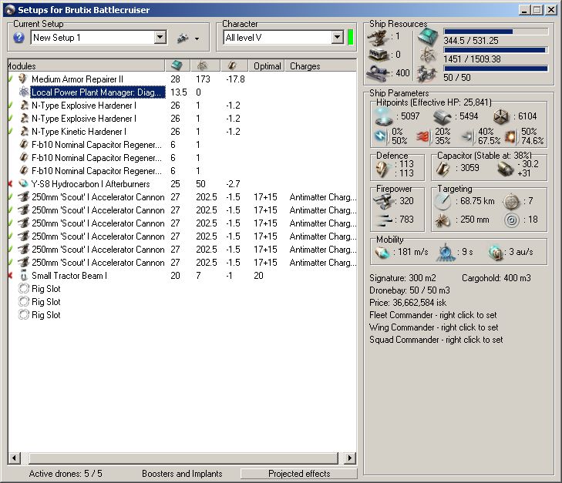Toggle the Y-S8 Hydrocarbon Afterburners red X status
Image resolution: width=562 pixels, height=483 pixels.
[10, 184]
